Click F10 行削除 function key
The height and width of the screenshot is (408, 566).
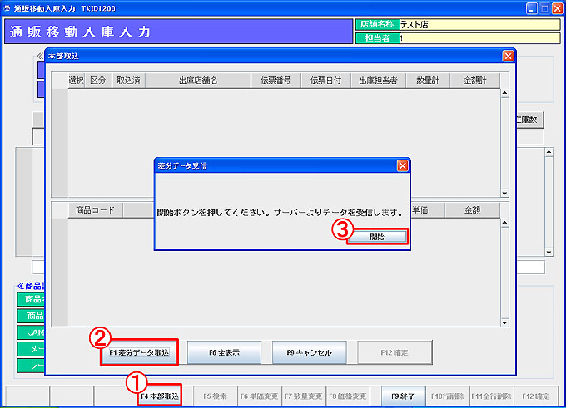coord(448,396)
